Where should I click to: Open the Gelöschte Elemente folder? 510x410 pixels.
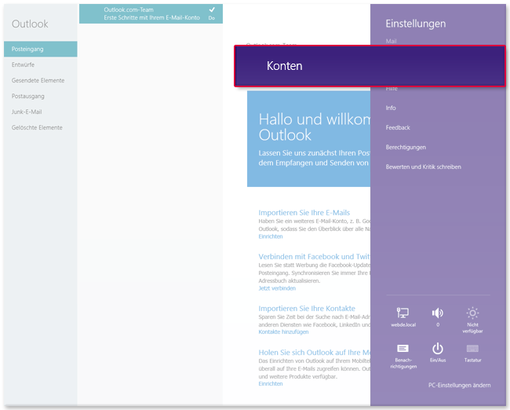coord(37,128)
